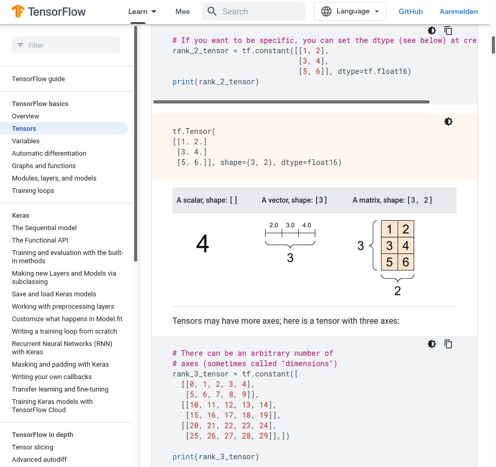Select the Tensors sidebar item

coord(64,129)
